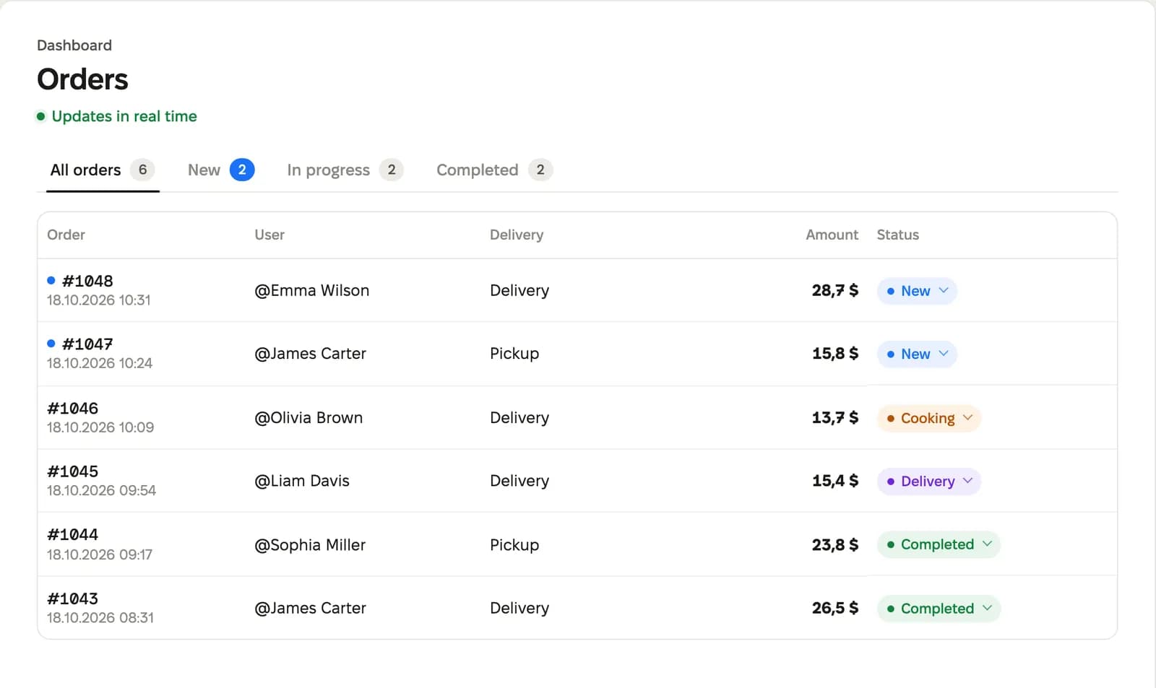Screen dimensions: 1156x688
Task: Click the count badge 6 on All orders
Action: 142,170
